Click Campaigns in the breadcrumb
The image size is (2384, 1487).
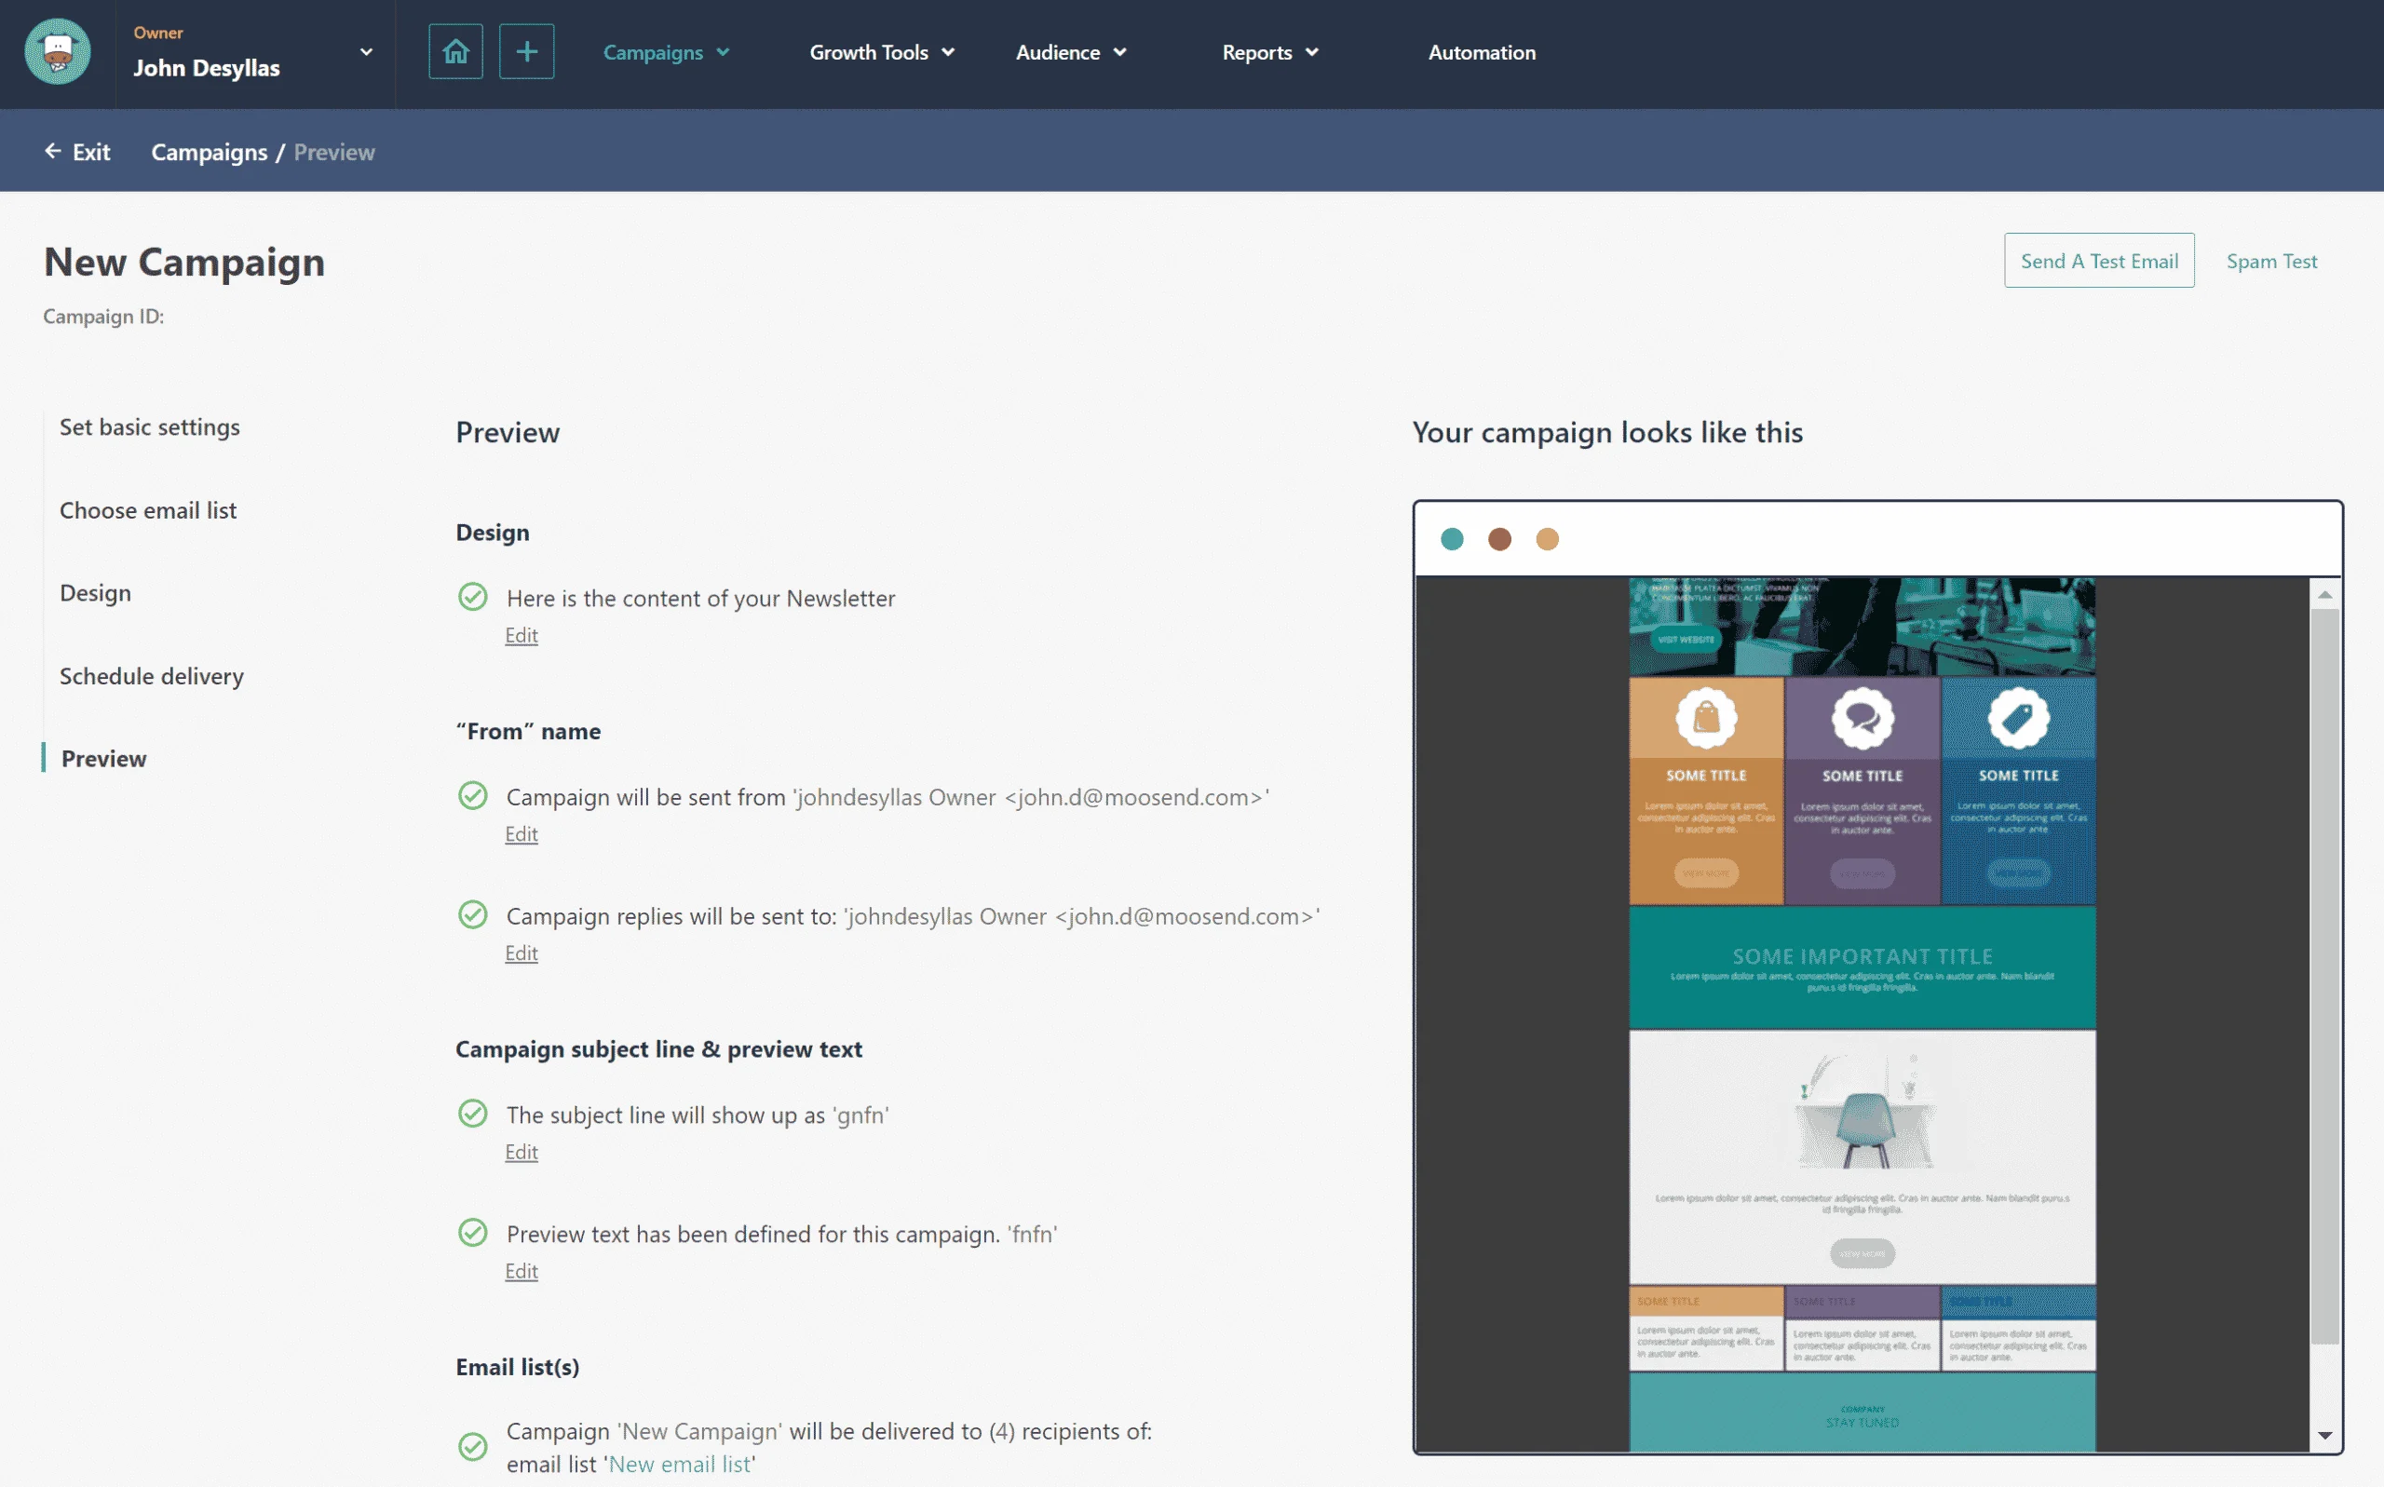tap(210, 152)
